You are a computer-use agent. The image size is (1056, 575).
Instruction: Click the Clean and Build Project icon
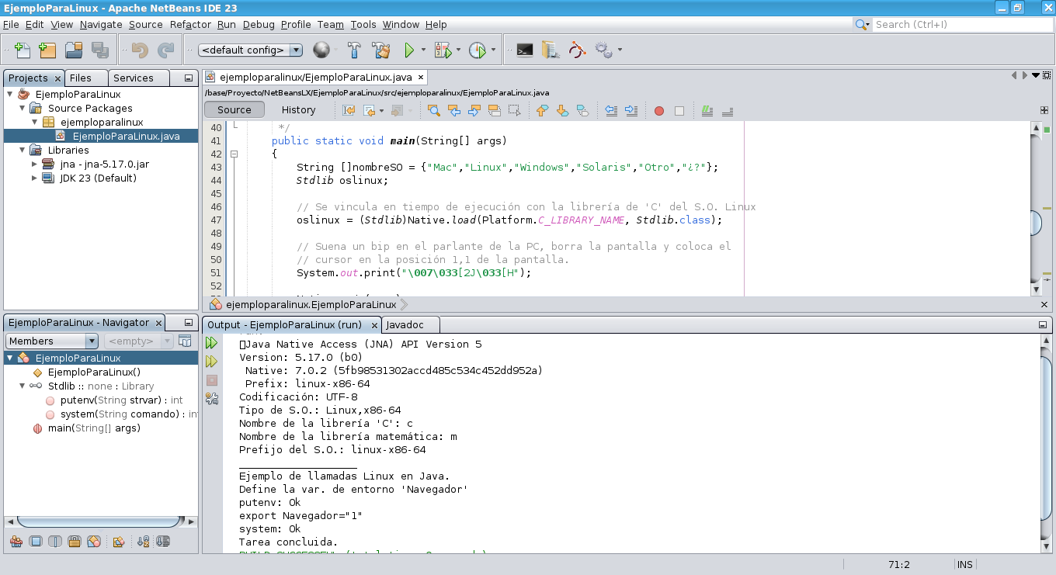coord(380,50)
